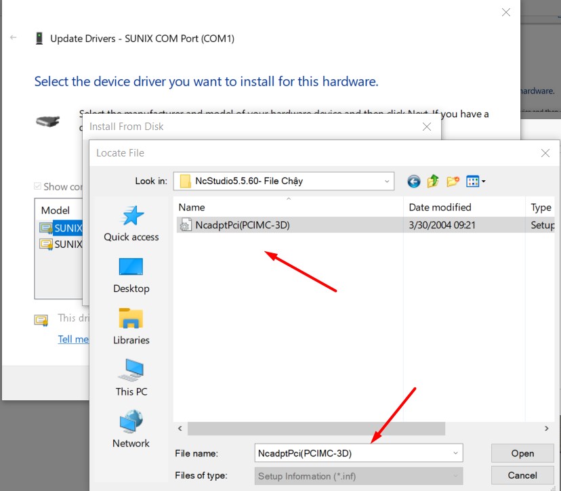The width and height of the screenshot is (561, 491).
Task: Toggle Show compatible hardware checkbox
Action: point(37,186)
